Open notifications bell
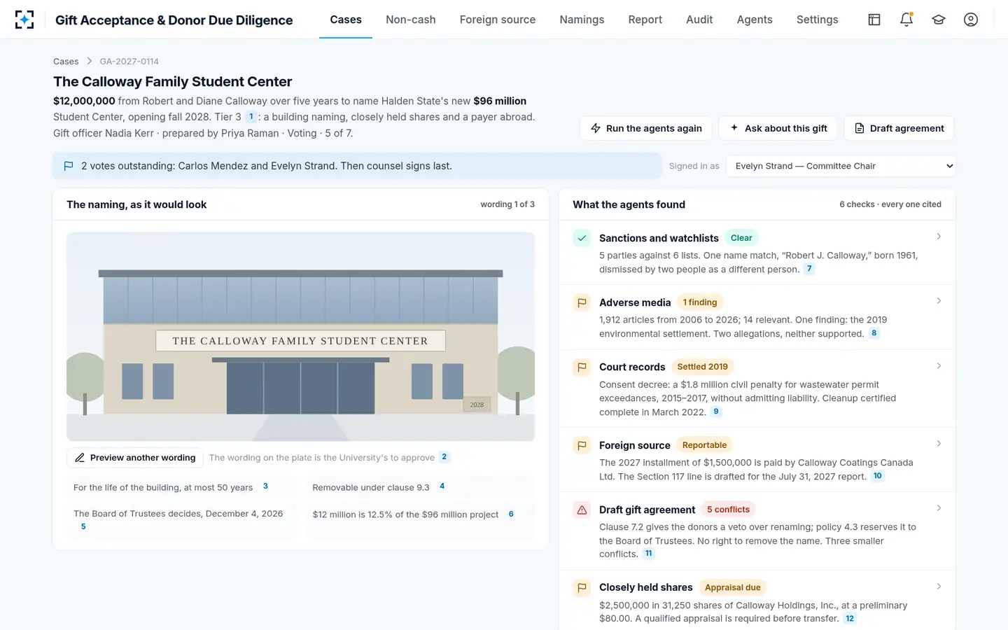 coord(906,20)
